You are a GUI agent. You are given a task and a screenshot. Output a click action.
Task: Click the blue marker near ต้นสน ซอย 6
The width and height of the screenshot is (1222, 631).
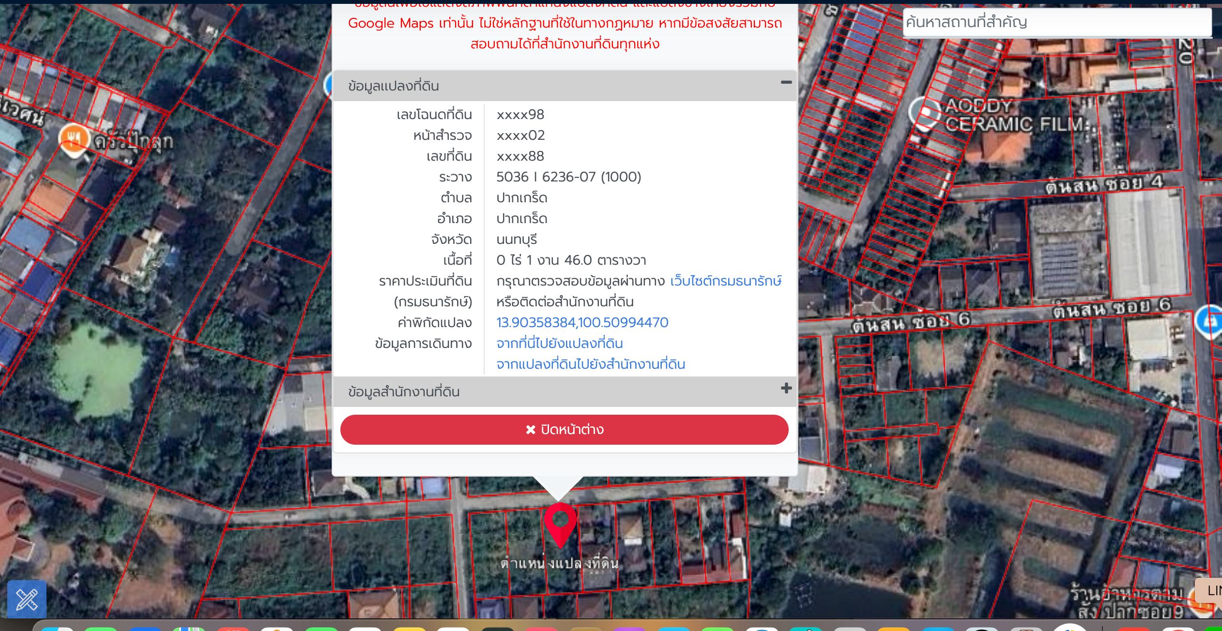[1210, 321]
